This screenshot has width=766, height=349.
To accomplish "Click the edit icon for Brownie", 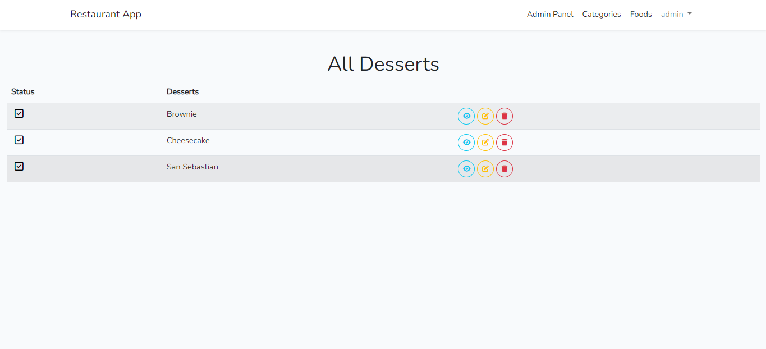I will [x=485, y=116].
